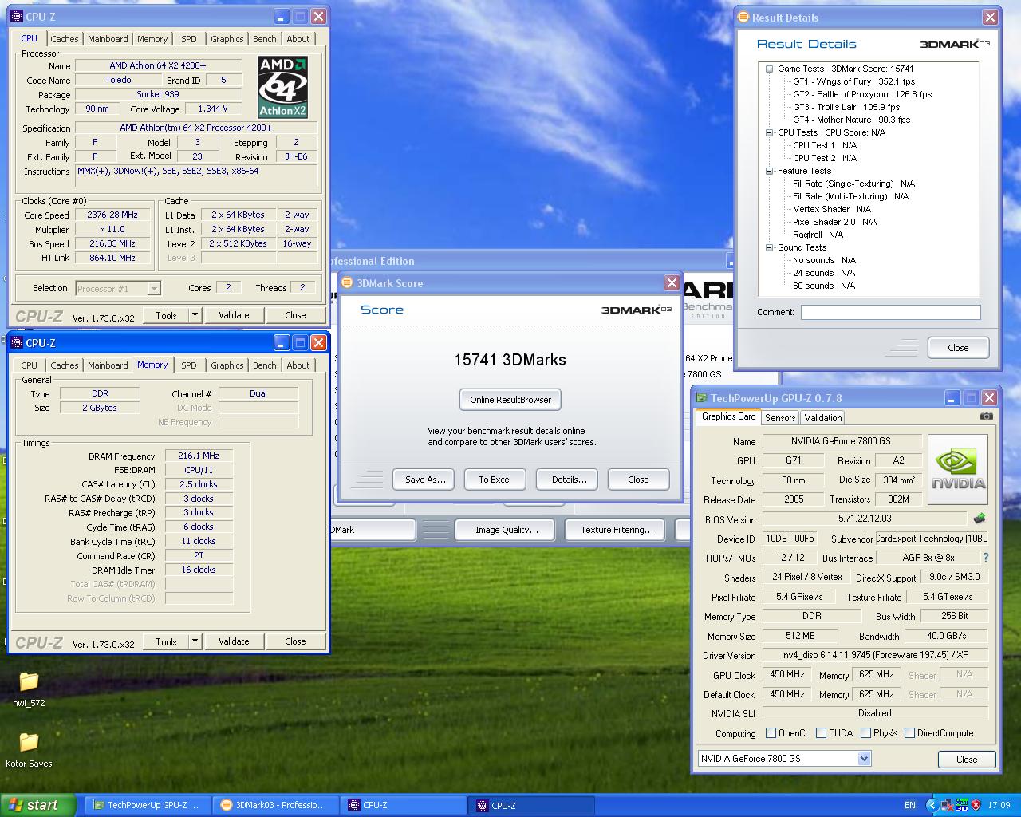Image resolution: width=1021 pixels, height=817 pixels.
Task: Select the 24 sounds test row
Action: (x=824, y=273)
